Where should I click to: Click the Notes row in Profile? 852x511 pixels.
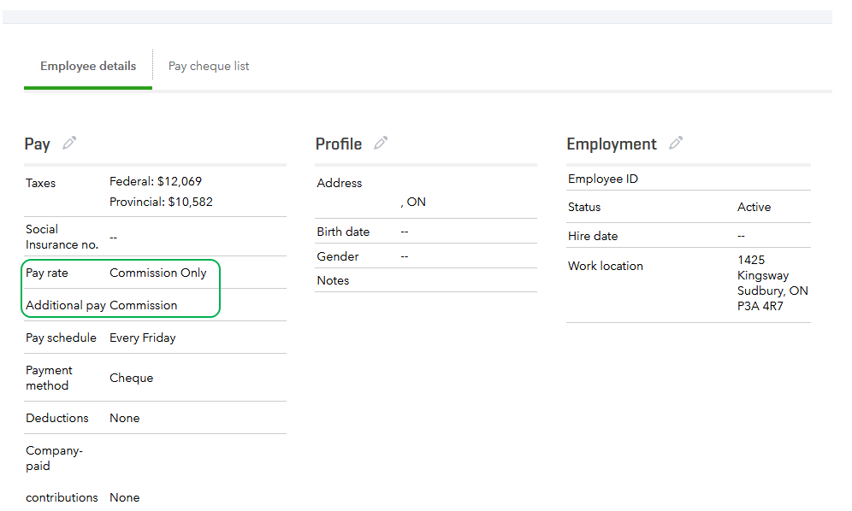tap(333, 280)
